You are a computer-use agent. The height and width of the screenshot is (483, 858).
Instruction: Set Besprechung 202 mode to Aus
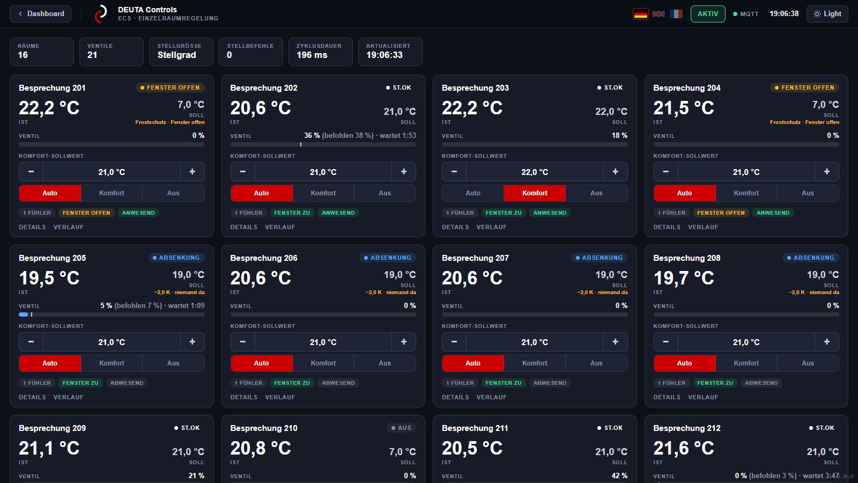[385, 193]
